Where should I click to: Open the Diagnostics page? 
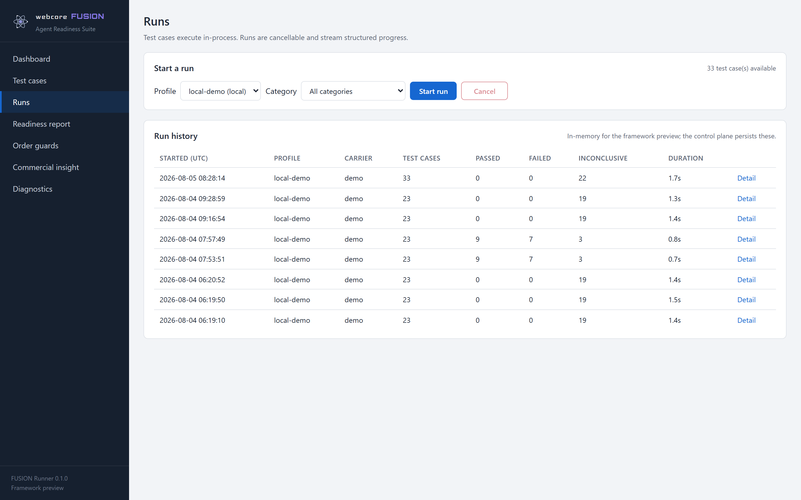click(65, 189)
